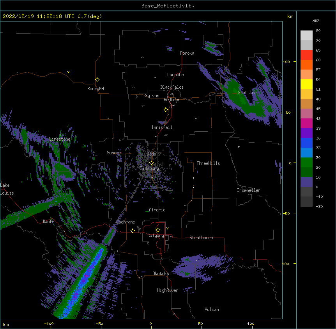Click the yellow station marker south of RedDeer
The height and width of the screenshot is (329, 336).
[166, 110]
